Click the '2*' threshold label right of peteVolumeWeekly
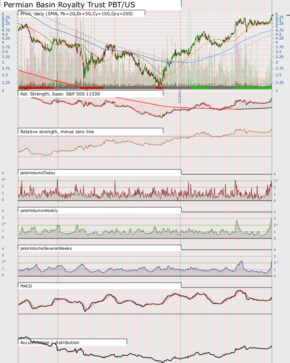 pyautogui.click(x=275, y=225)
